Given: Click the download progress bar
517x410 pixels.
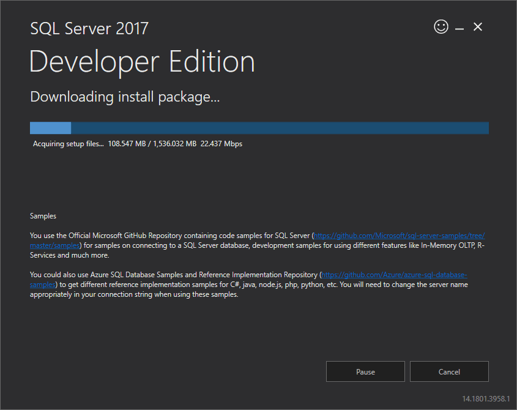Looking at the screenshot, I should tap(259, 128).
